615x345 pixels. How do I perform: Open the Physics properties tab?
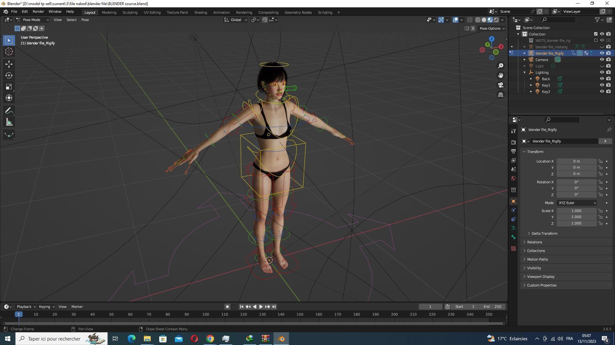tap(513, 210)
